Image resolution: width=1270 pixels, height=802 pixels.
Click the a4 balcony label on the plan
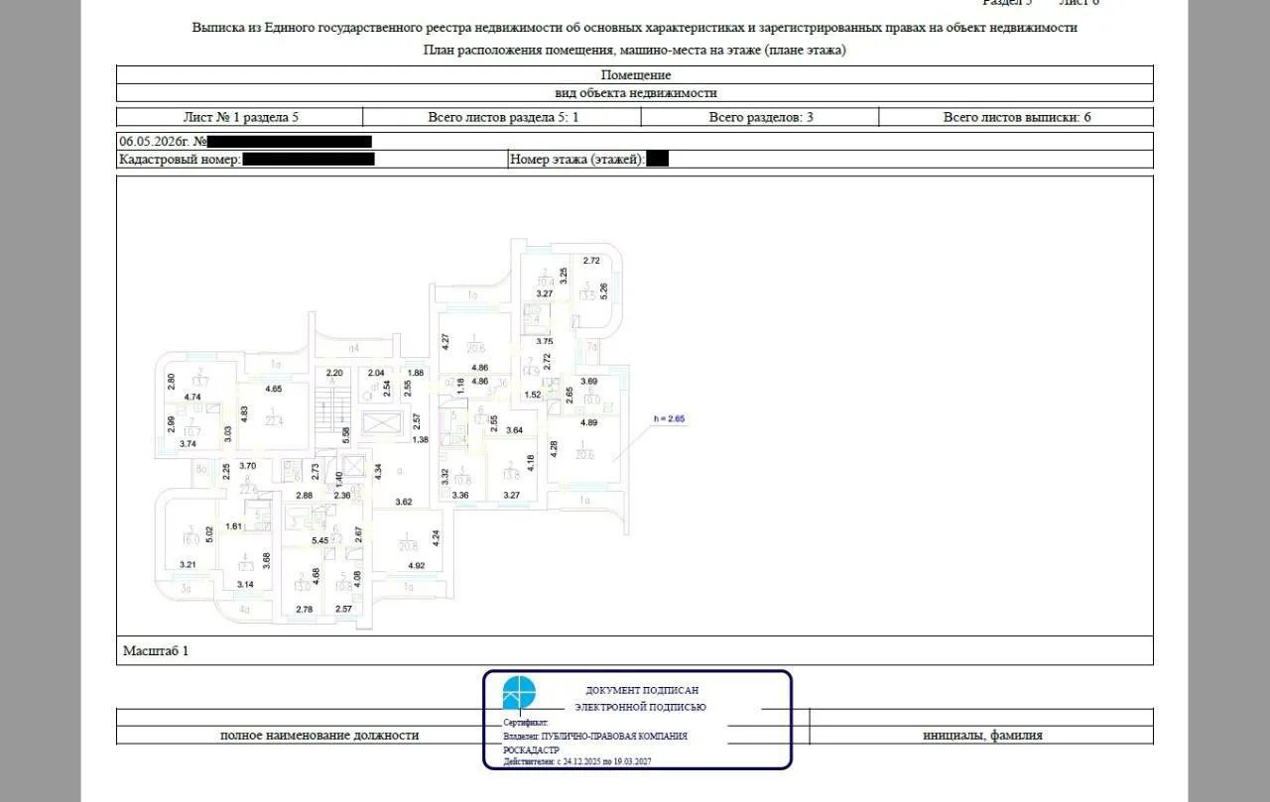point(353,348)
